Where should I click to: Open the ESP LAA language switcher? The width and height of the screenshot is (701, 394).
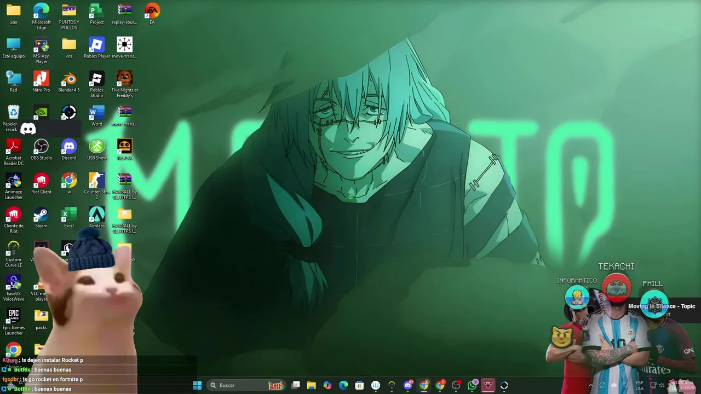640,385
